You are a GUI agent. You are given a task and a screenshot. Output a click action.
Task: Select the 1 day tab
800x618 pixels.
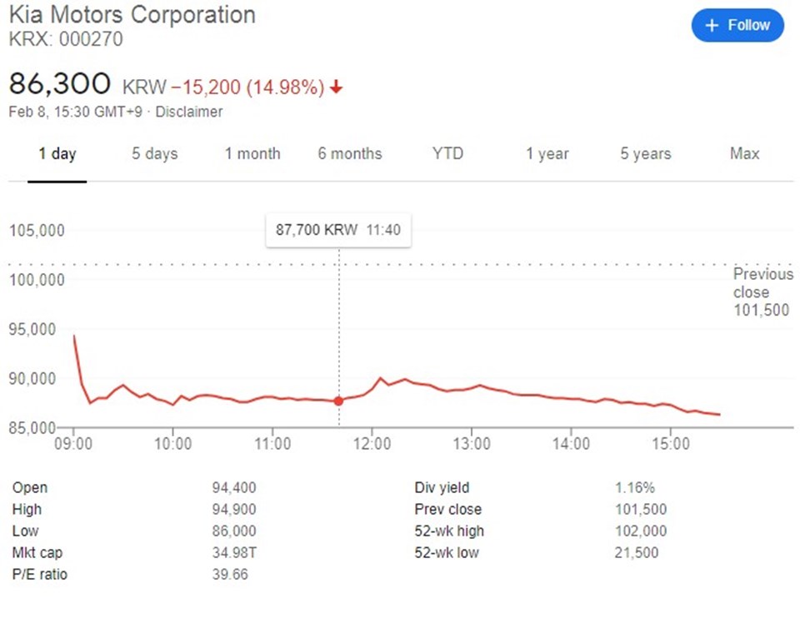click(57, 153)
